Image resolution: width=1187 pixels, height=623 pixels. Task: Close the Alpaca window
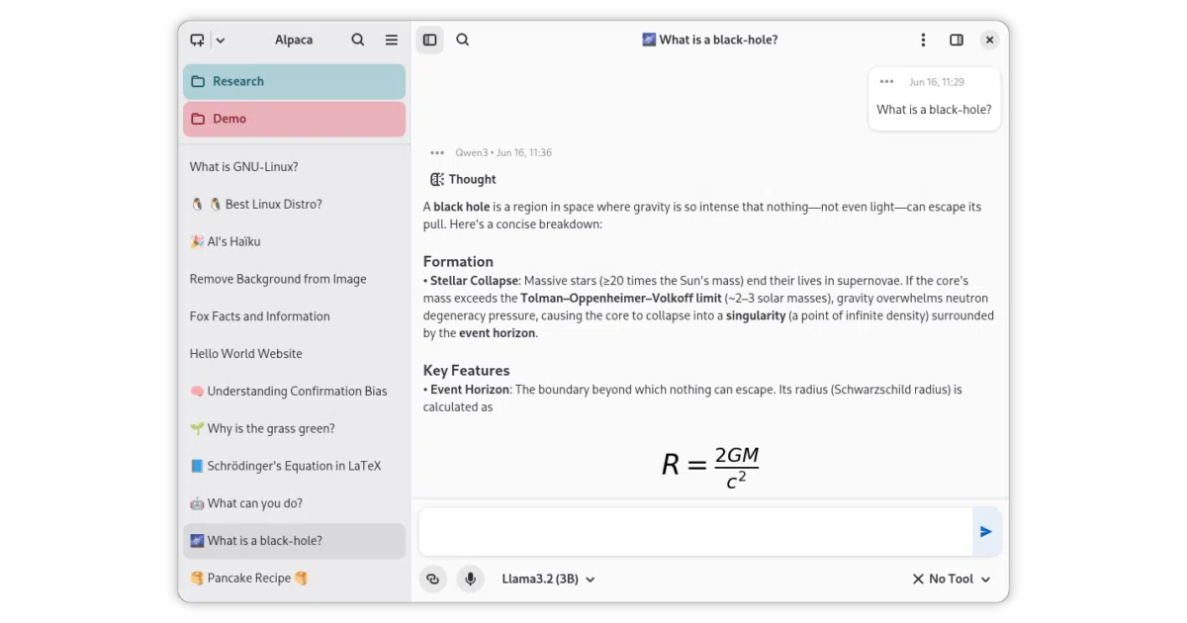(x=989, y=41)
